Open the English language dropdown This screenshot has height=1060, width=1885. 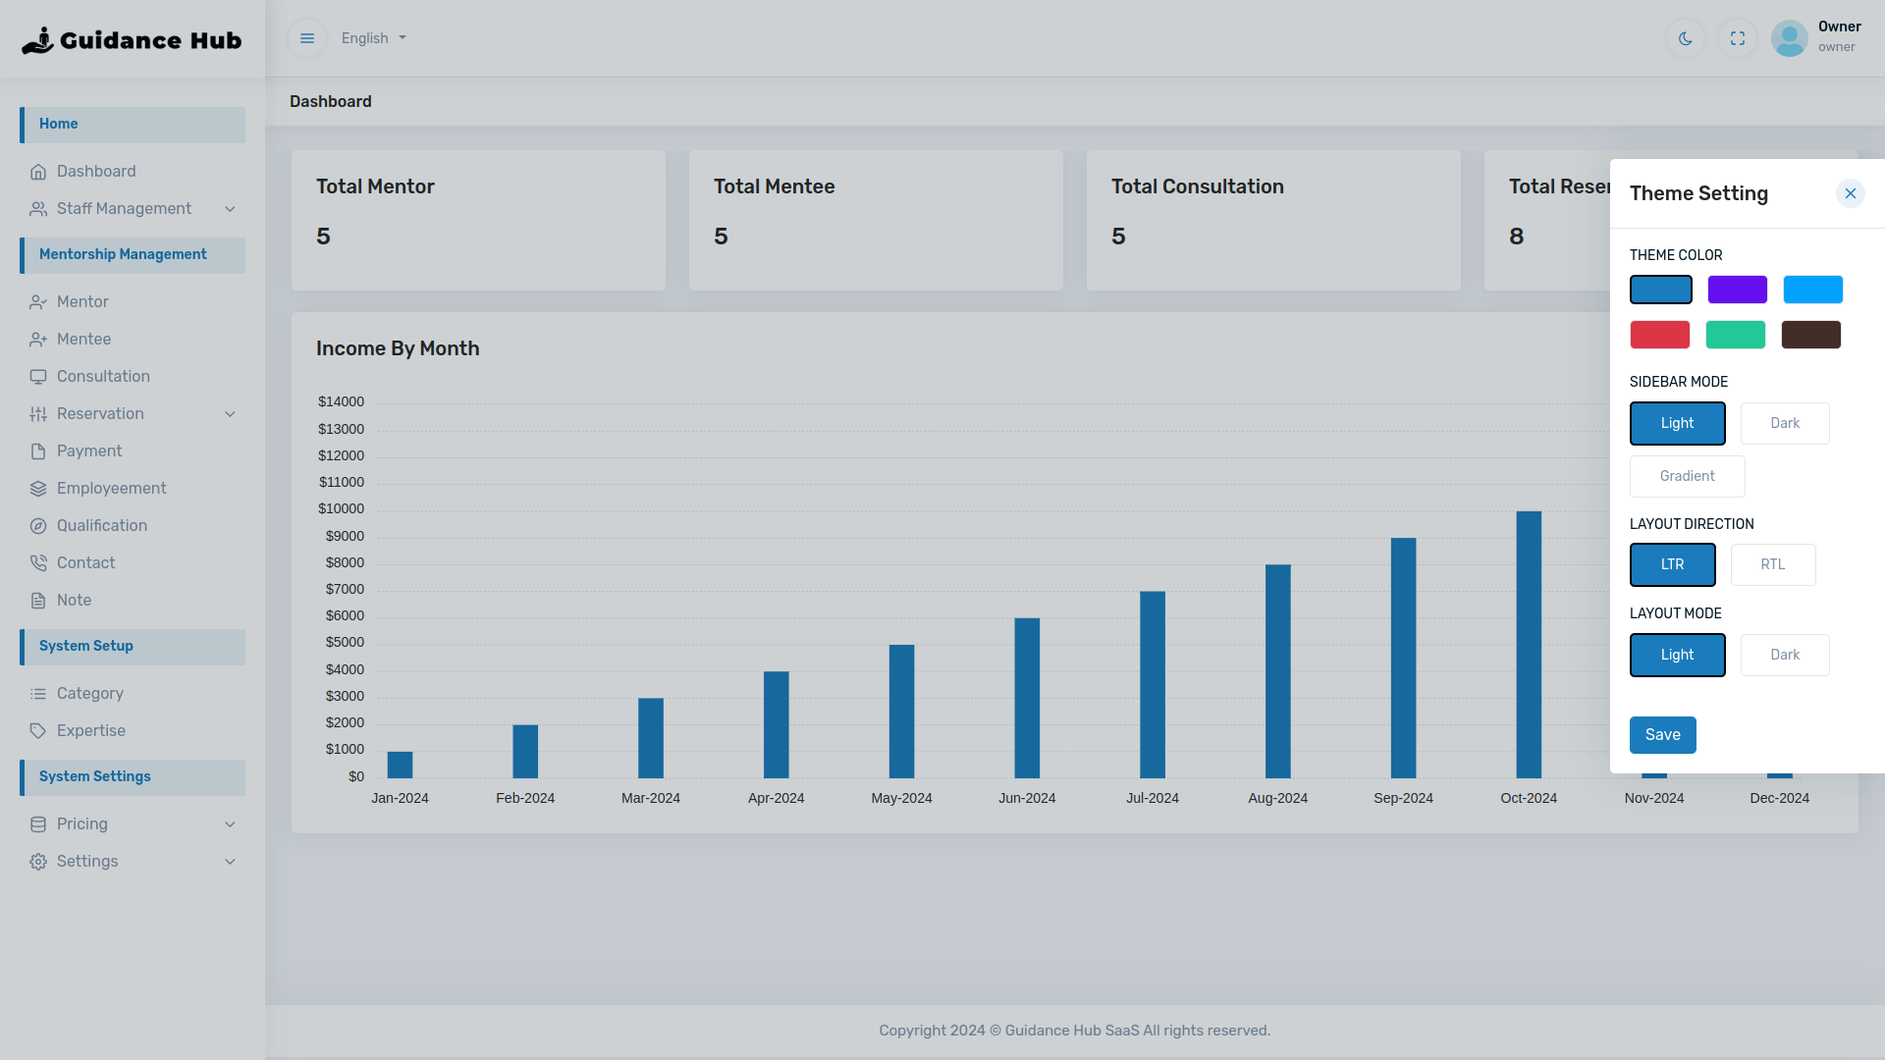point(372,38)
